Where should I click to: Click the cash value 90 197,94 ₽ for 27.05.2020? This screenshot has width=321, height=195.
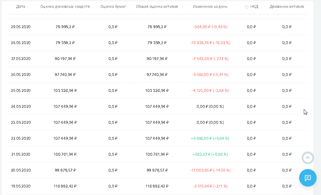[x=65, y=59]
